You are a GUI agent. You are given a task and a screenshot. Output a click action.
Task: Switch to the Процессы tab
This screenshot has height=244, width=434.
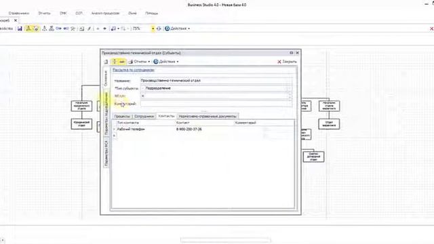pyautogui.click(x=122, y=116)
